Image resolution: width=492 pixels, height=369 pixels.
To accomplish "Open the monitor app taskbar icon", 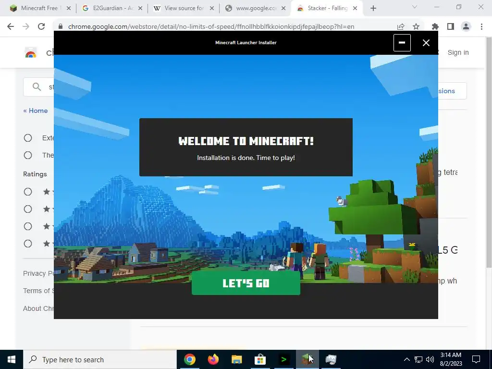I will click(x=331, y=359).
